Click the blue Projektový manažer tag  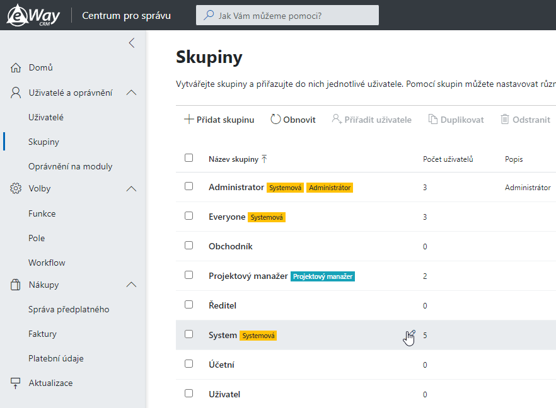[x=323, y=276]
